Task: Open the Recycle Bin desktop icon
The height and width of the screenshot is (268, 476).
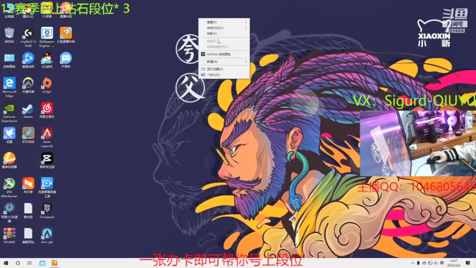Action: [9, 35]
